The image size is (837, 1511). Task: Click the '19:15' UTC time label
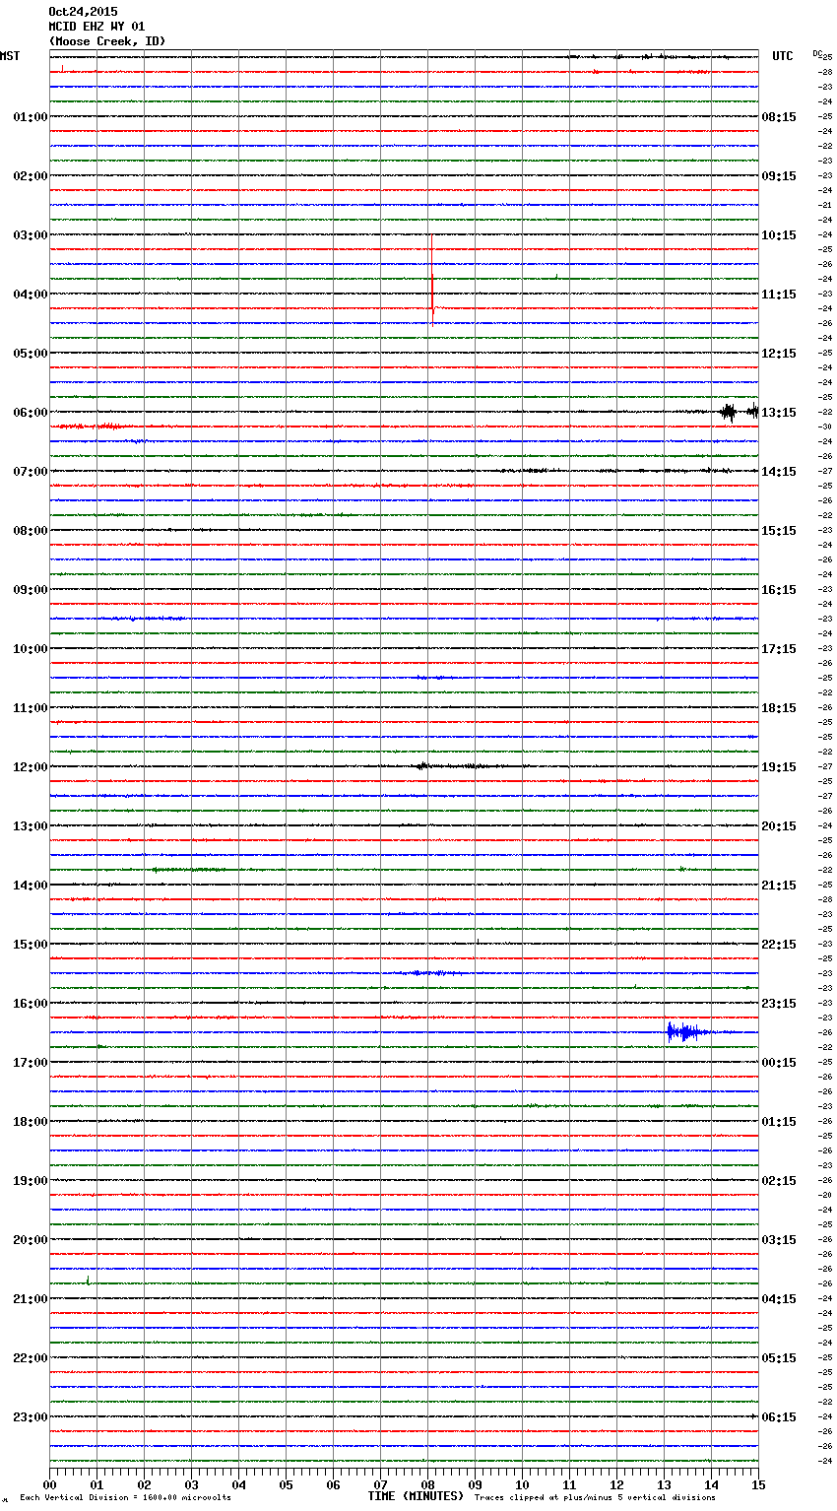(779, 767)
